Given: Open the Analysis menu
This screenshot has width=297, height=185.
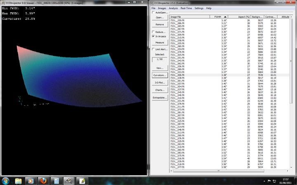Looking at the screenshot, I should 173,8.
